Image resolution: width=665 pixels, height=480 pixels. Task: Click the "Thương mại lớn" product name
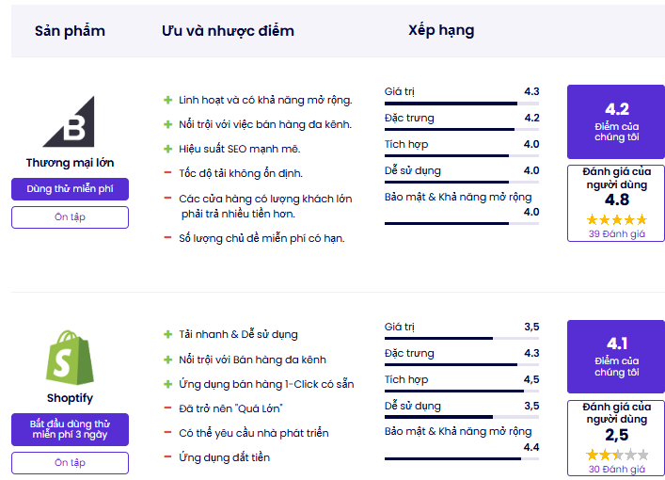(70, 163)
